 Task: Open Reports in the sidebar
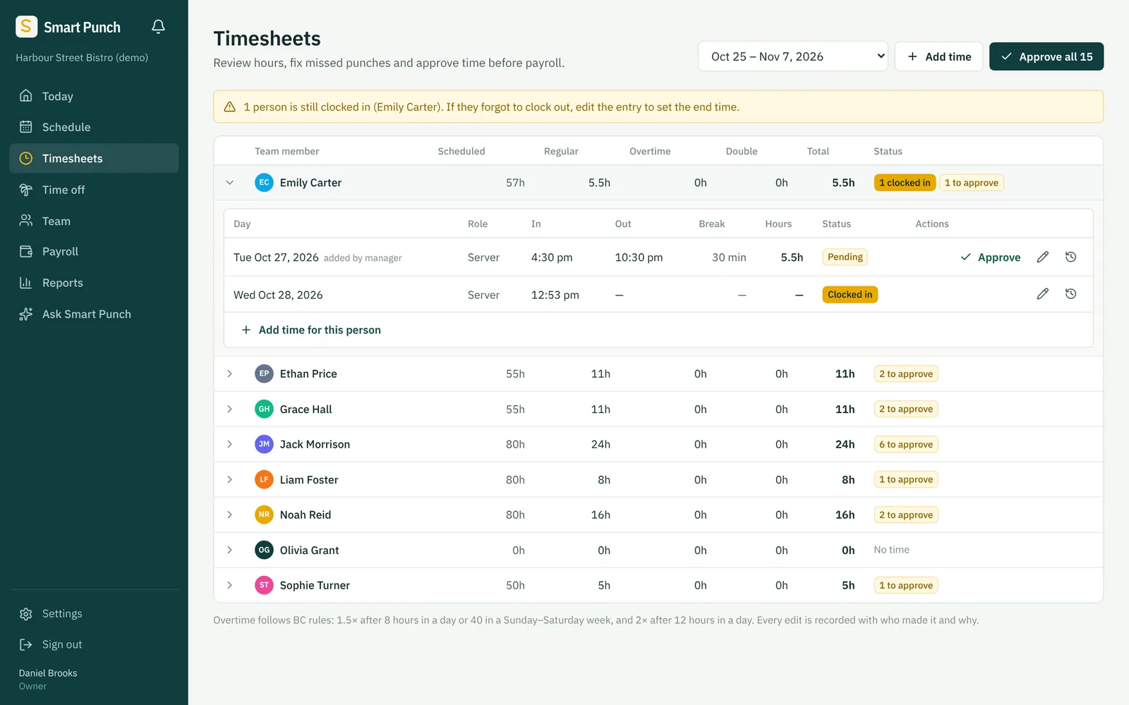(x=94, y=283)
